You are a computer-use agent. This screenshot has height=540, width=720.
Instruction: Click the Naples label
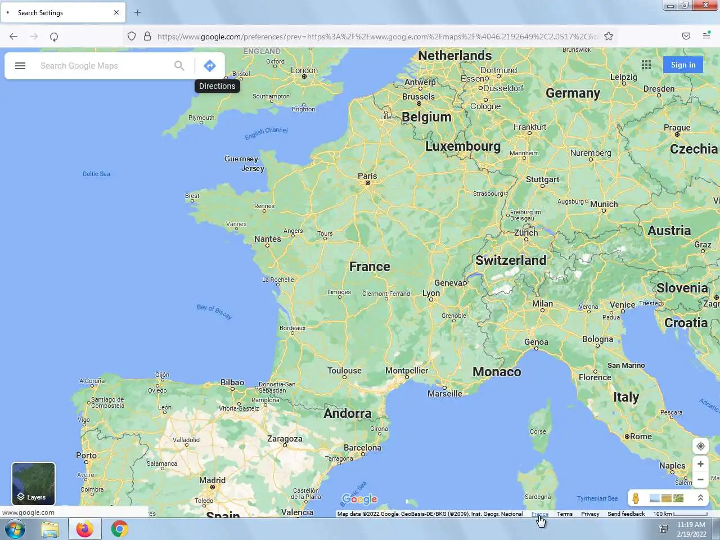click(x=672, y=466)
